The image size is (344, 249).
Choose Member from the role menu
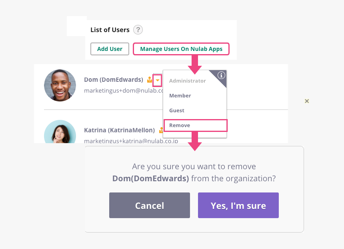point(180,96)
